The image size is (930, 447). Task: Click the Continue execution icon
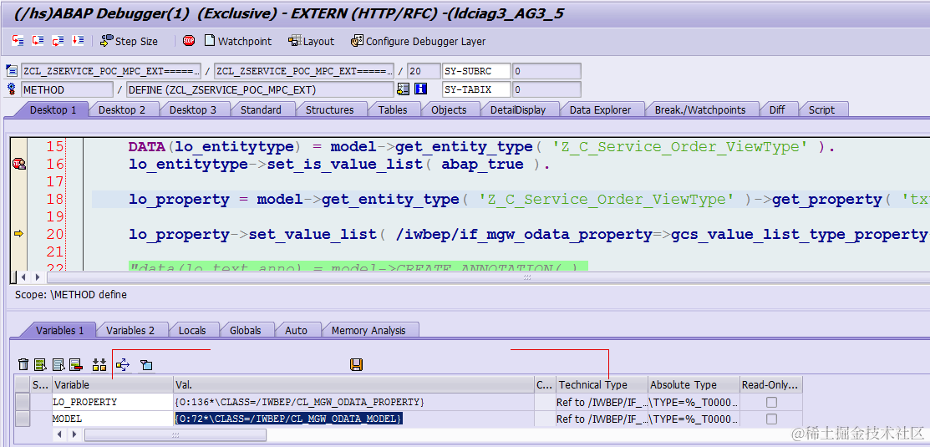coord(78,41)
